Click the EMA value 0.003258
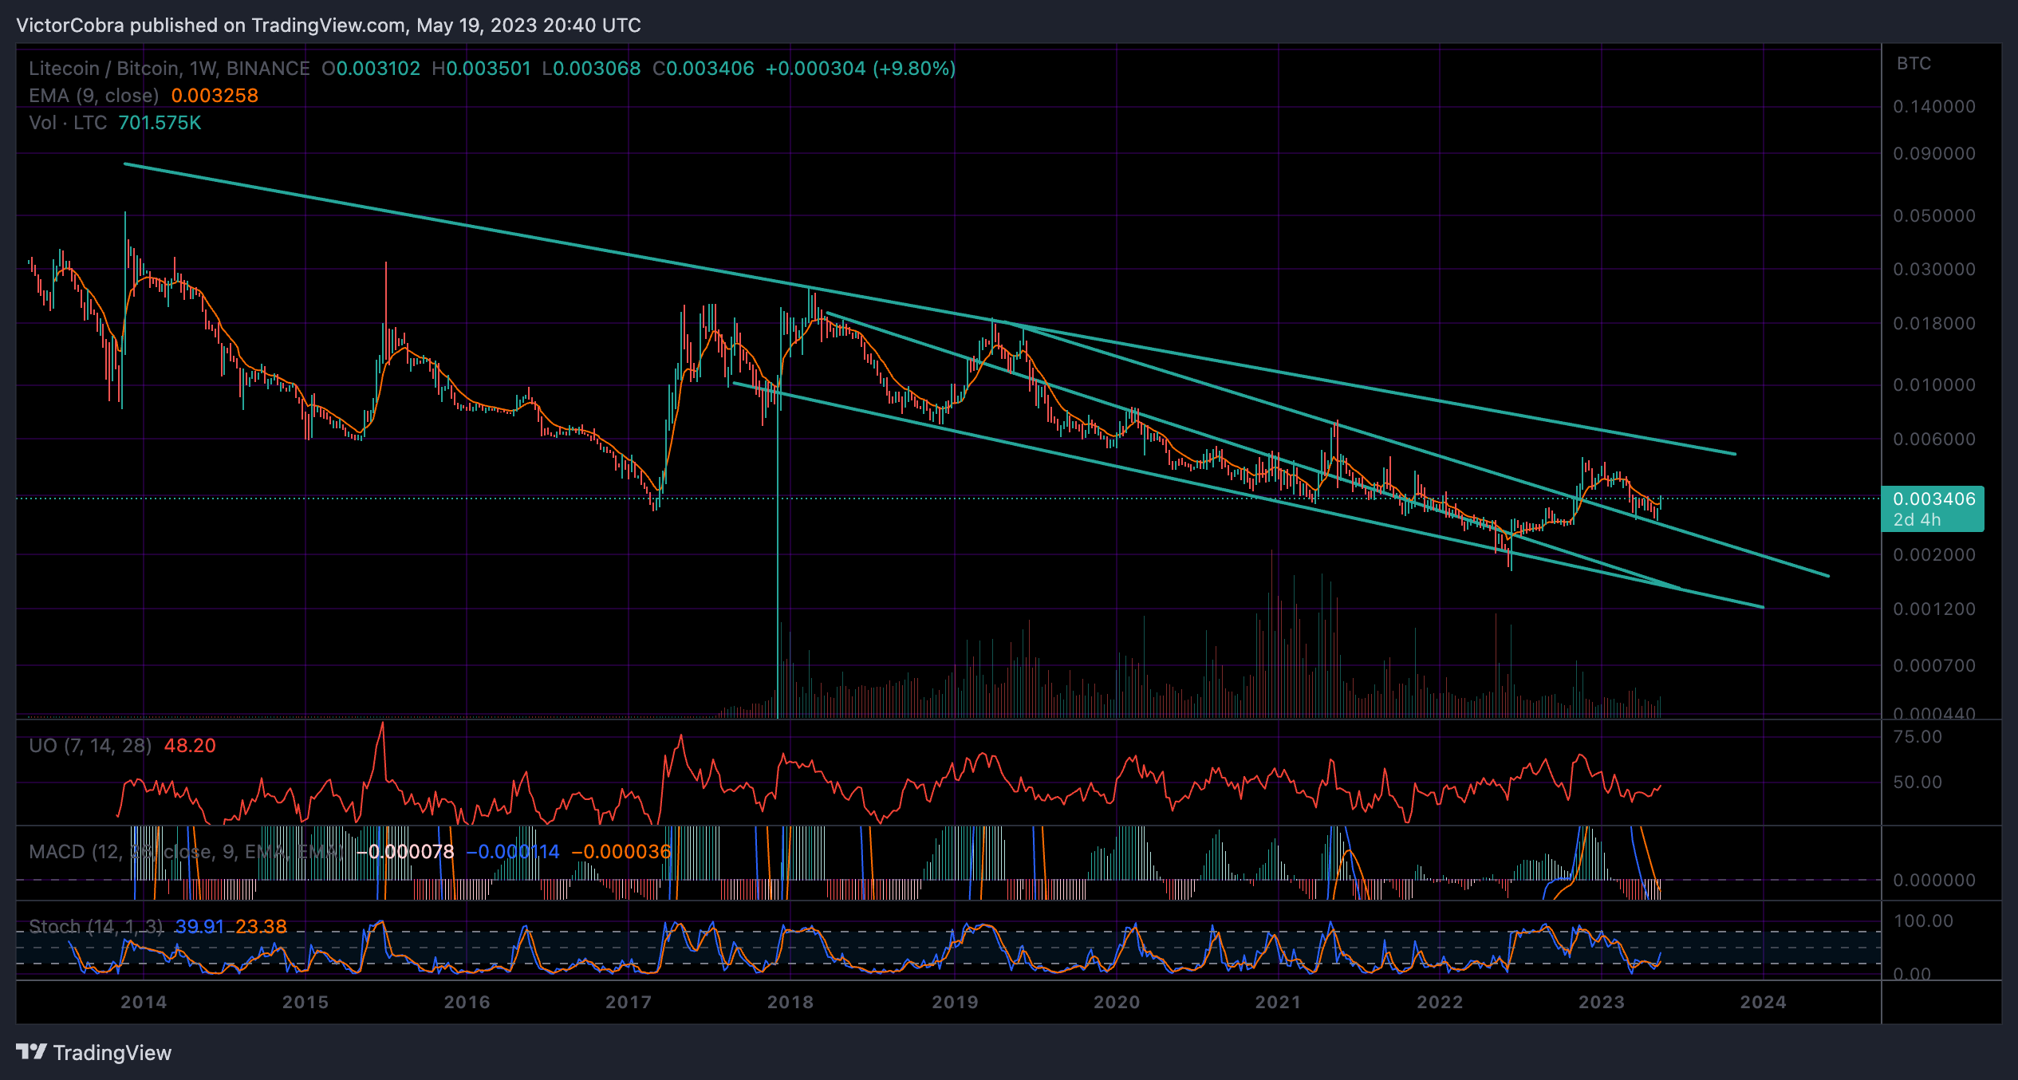This screenshot has height=1080, width=2018. point(215,96)
